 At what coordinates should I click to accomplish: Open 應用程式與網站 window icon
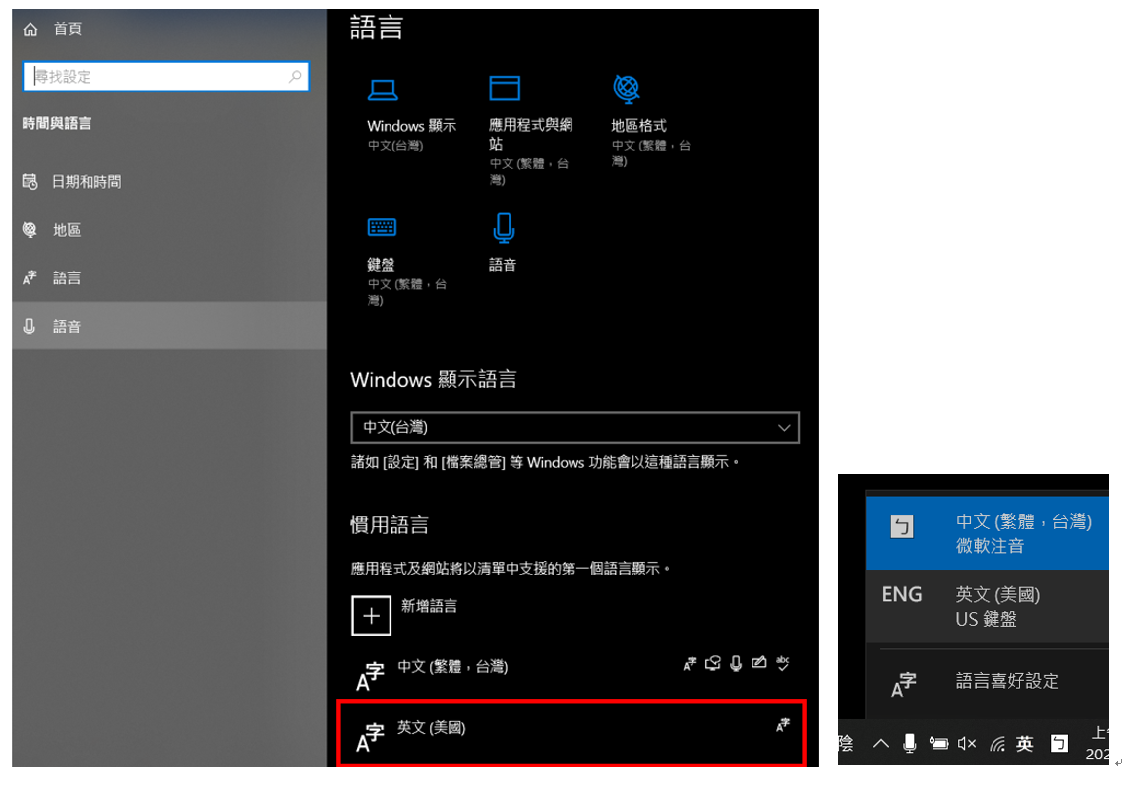[x=505, y=89]
